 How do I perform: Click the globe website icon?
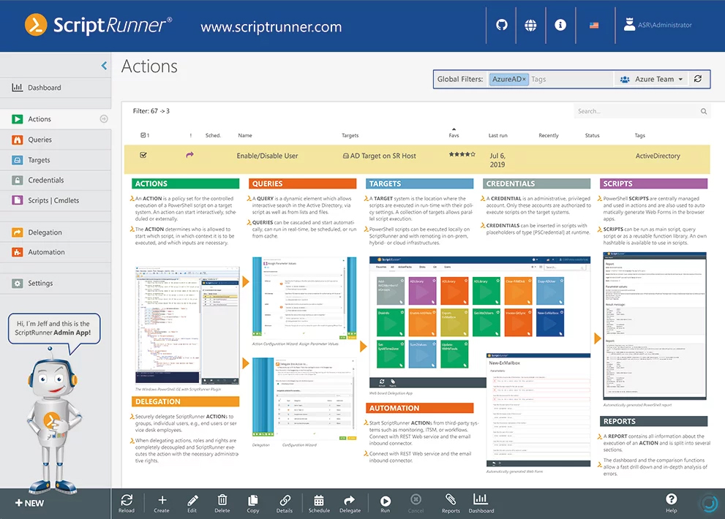[530, 25]
